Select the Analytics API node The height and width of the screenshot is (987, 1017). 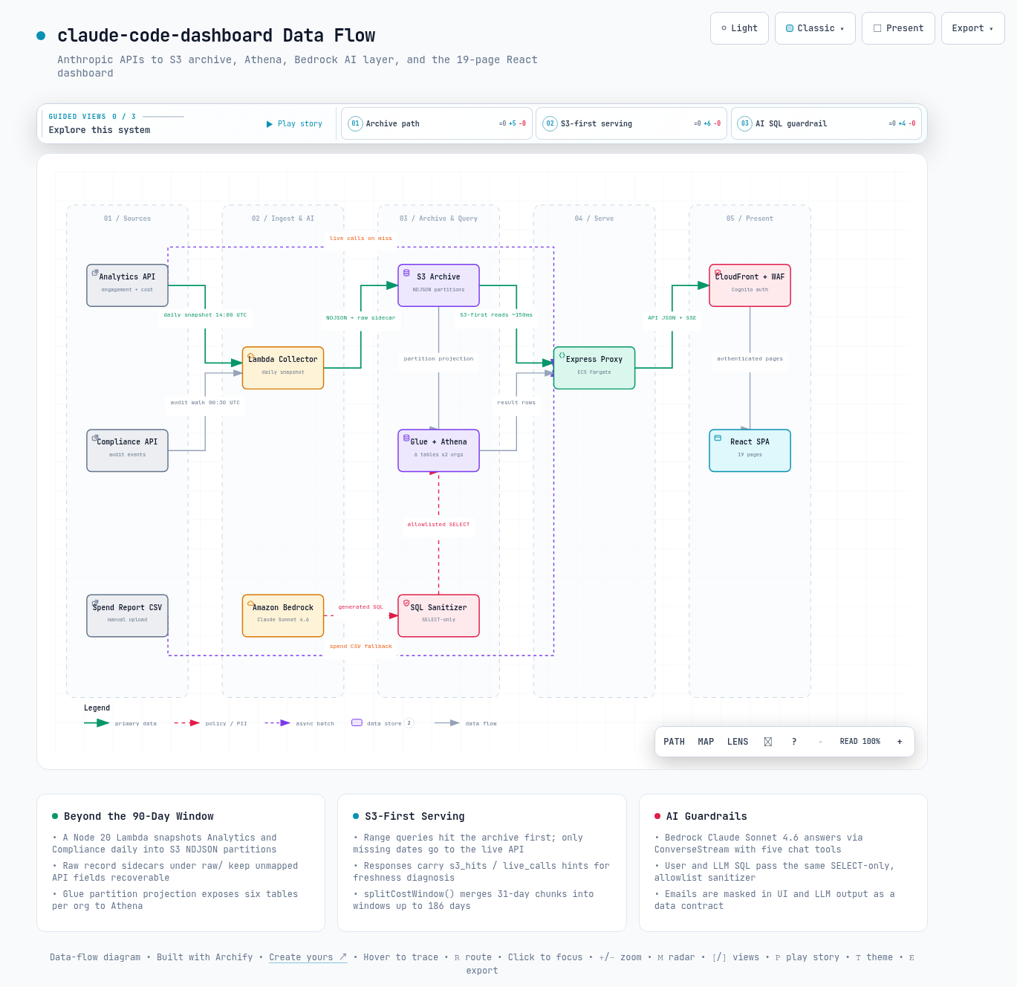[x=127, y=285]
